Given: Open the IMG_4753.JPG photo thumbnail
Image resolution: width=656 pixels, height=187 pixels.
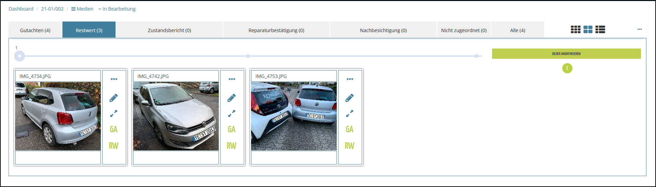Looking at the screenshot, I should tap(294, 116).
